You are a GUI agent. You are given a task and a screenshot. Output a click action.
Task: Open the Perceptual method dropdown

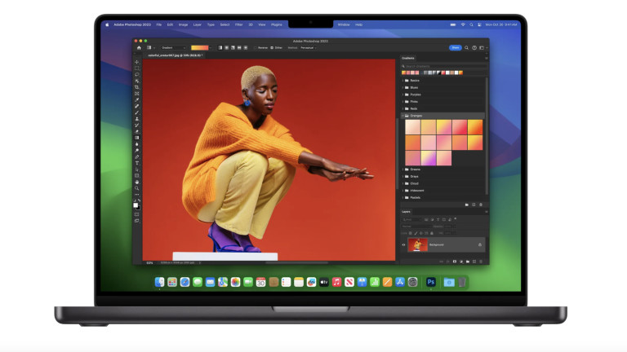[x=309, y=47]
